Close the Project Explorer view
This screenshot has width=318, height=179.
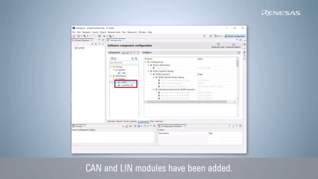(91, 40)
